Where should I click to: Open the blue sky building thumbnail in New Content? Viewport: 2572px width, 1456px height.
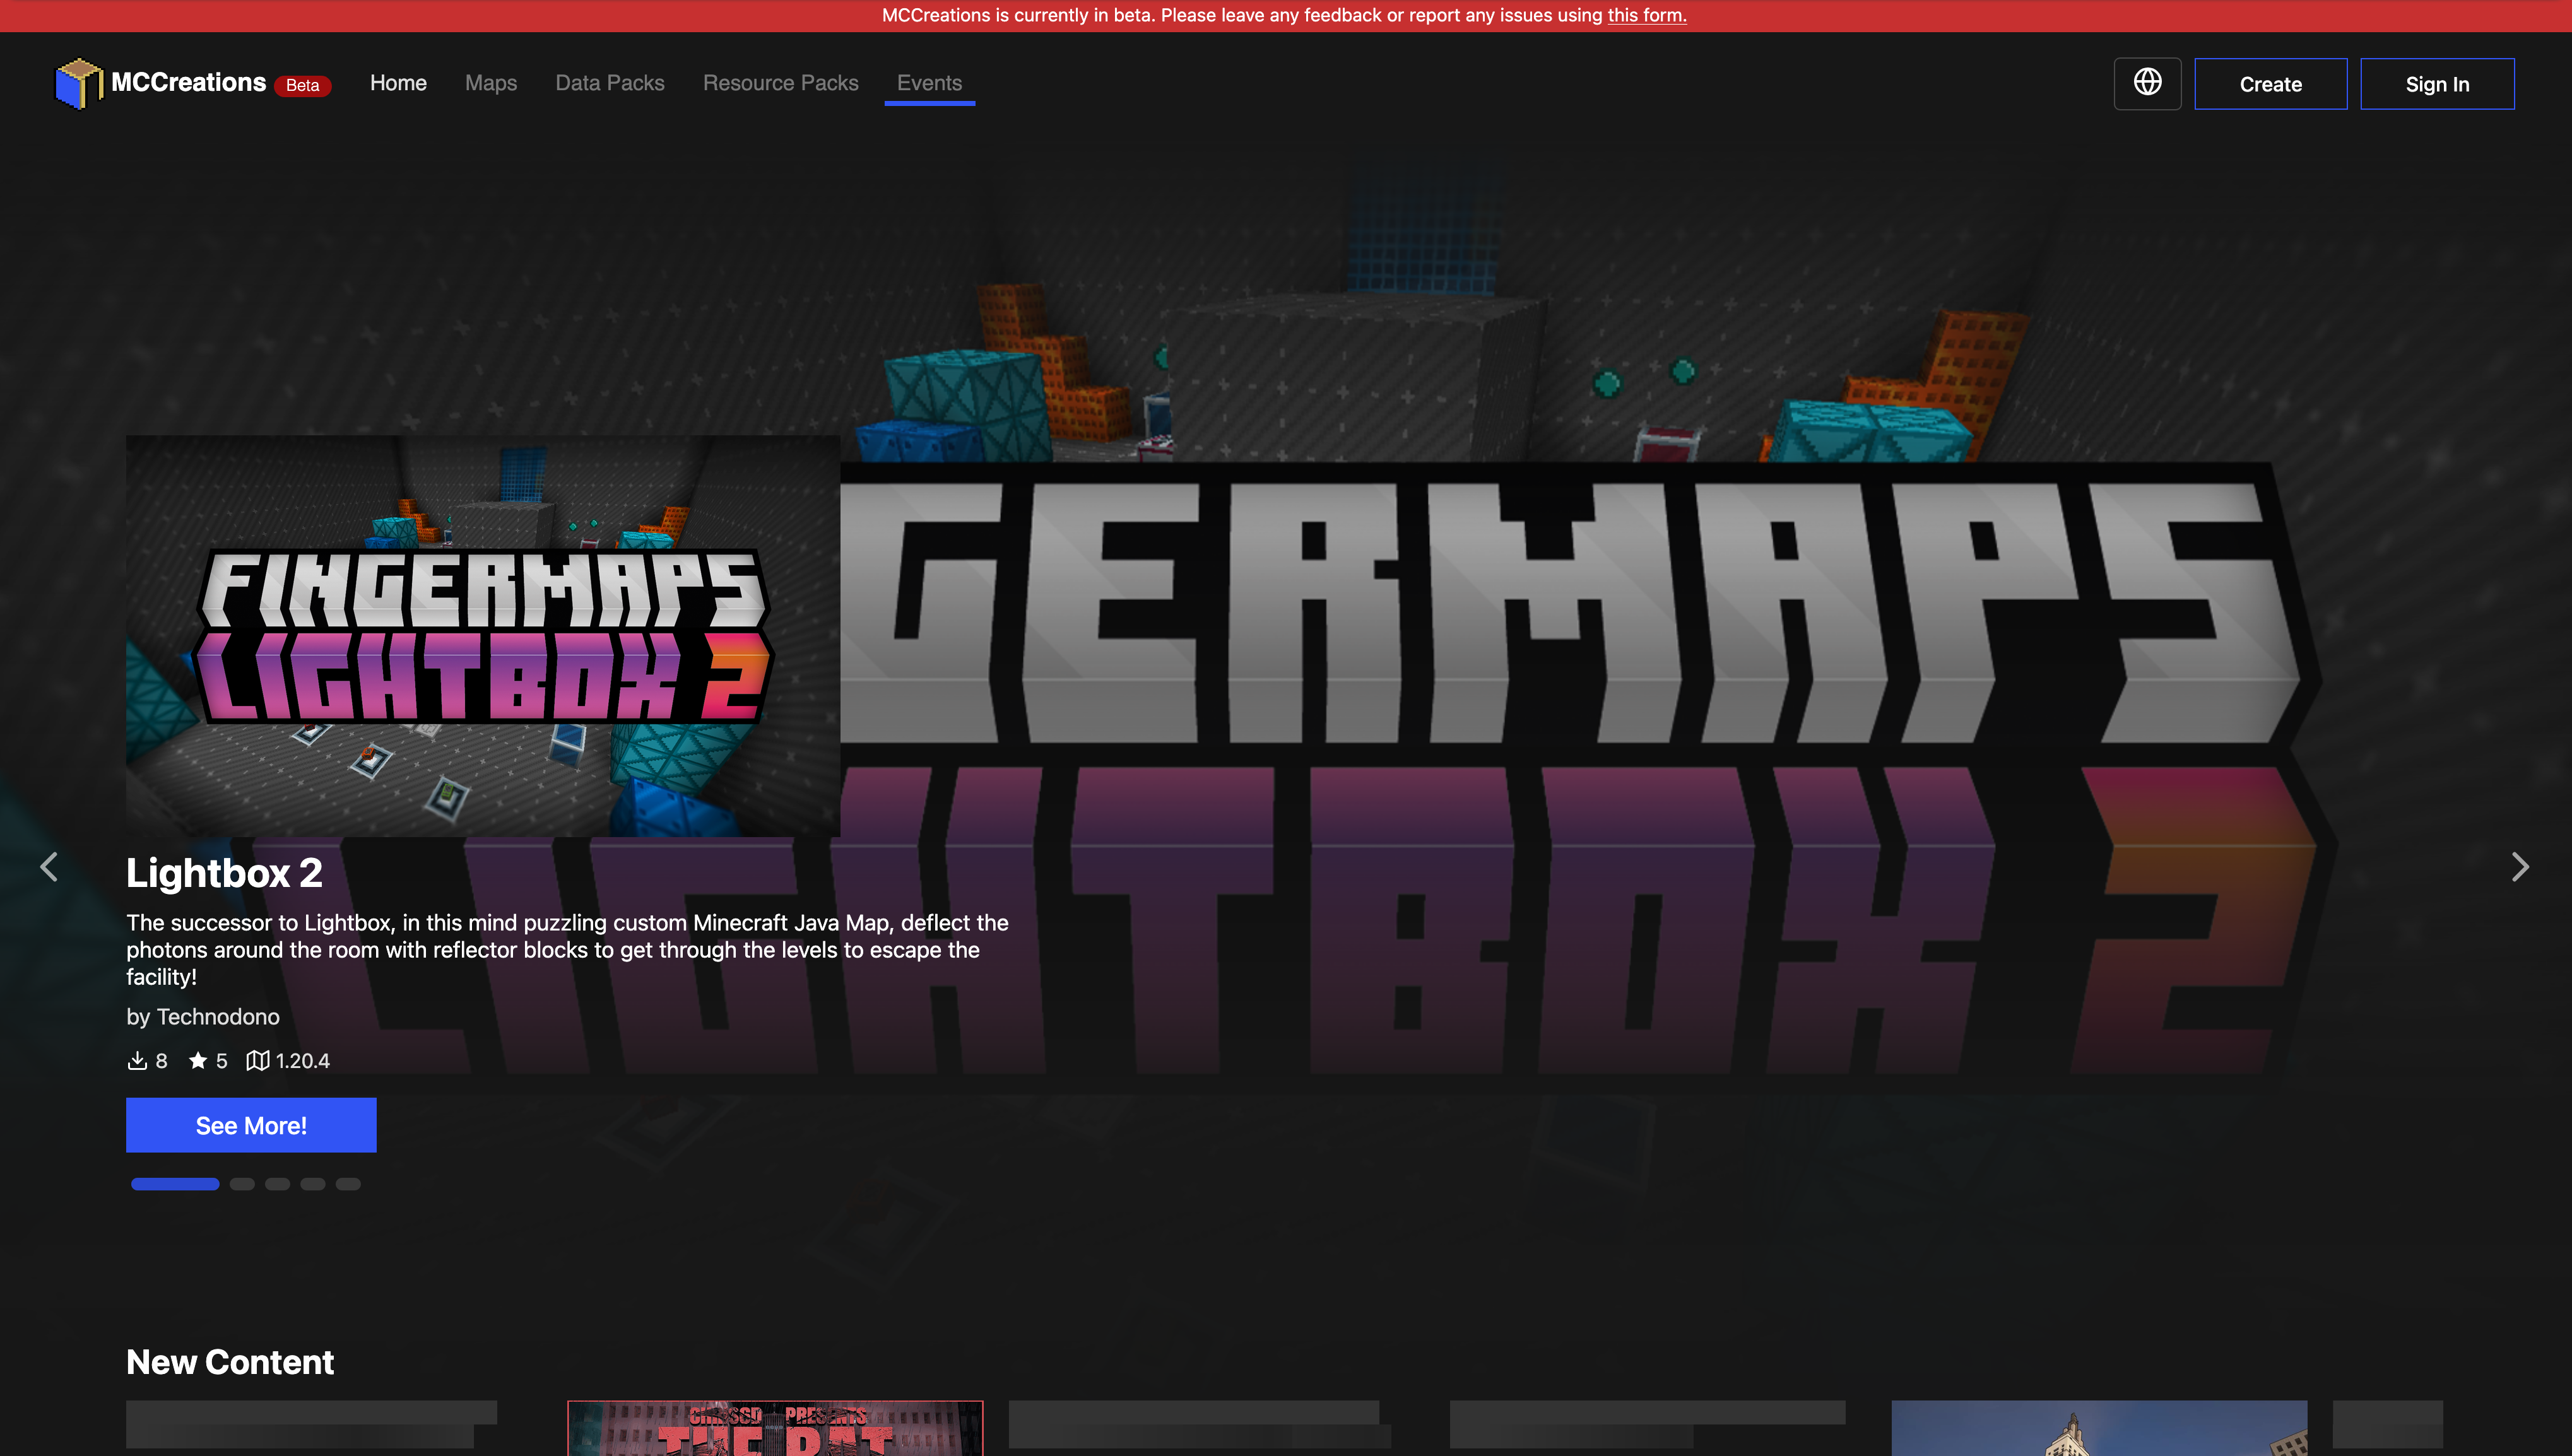pyautogui.click(x=2099, y=1428)
